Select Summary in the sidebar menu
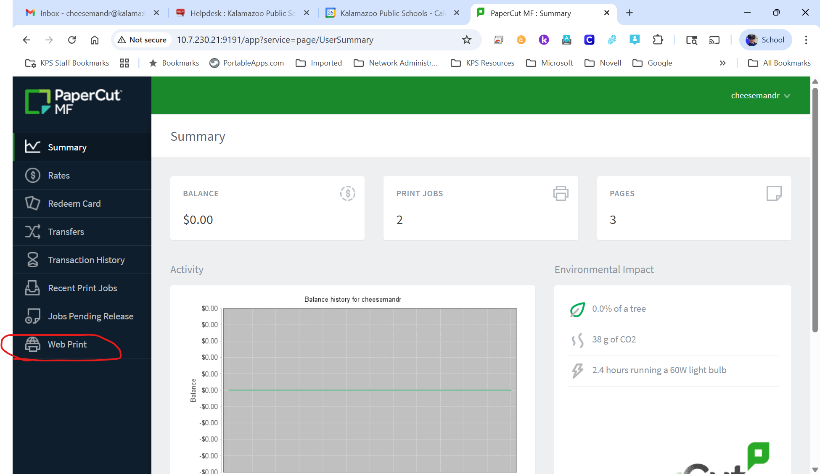 (67, 147)
